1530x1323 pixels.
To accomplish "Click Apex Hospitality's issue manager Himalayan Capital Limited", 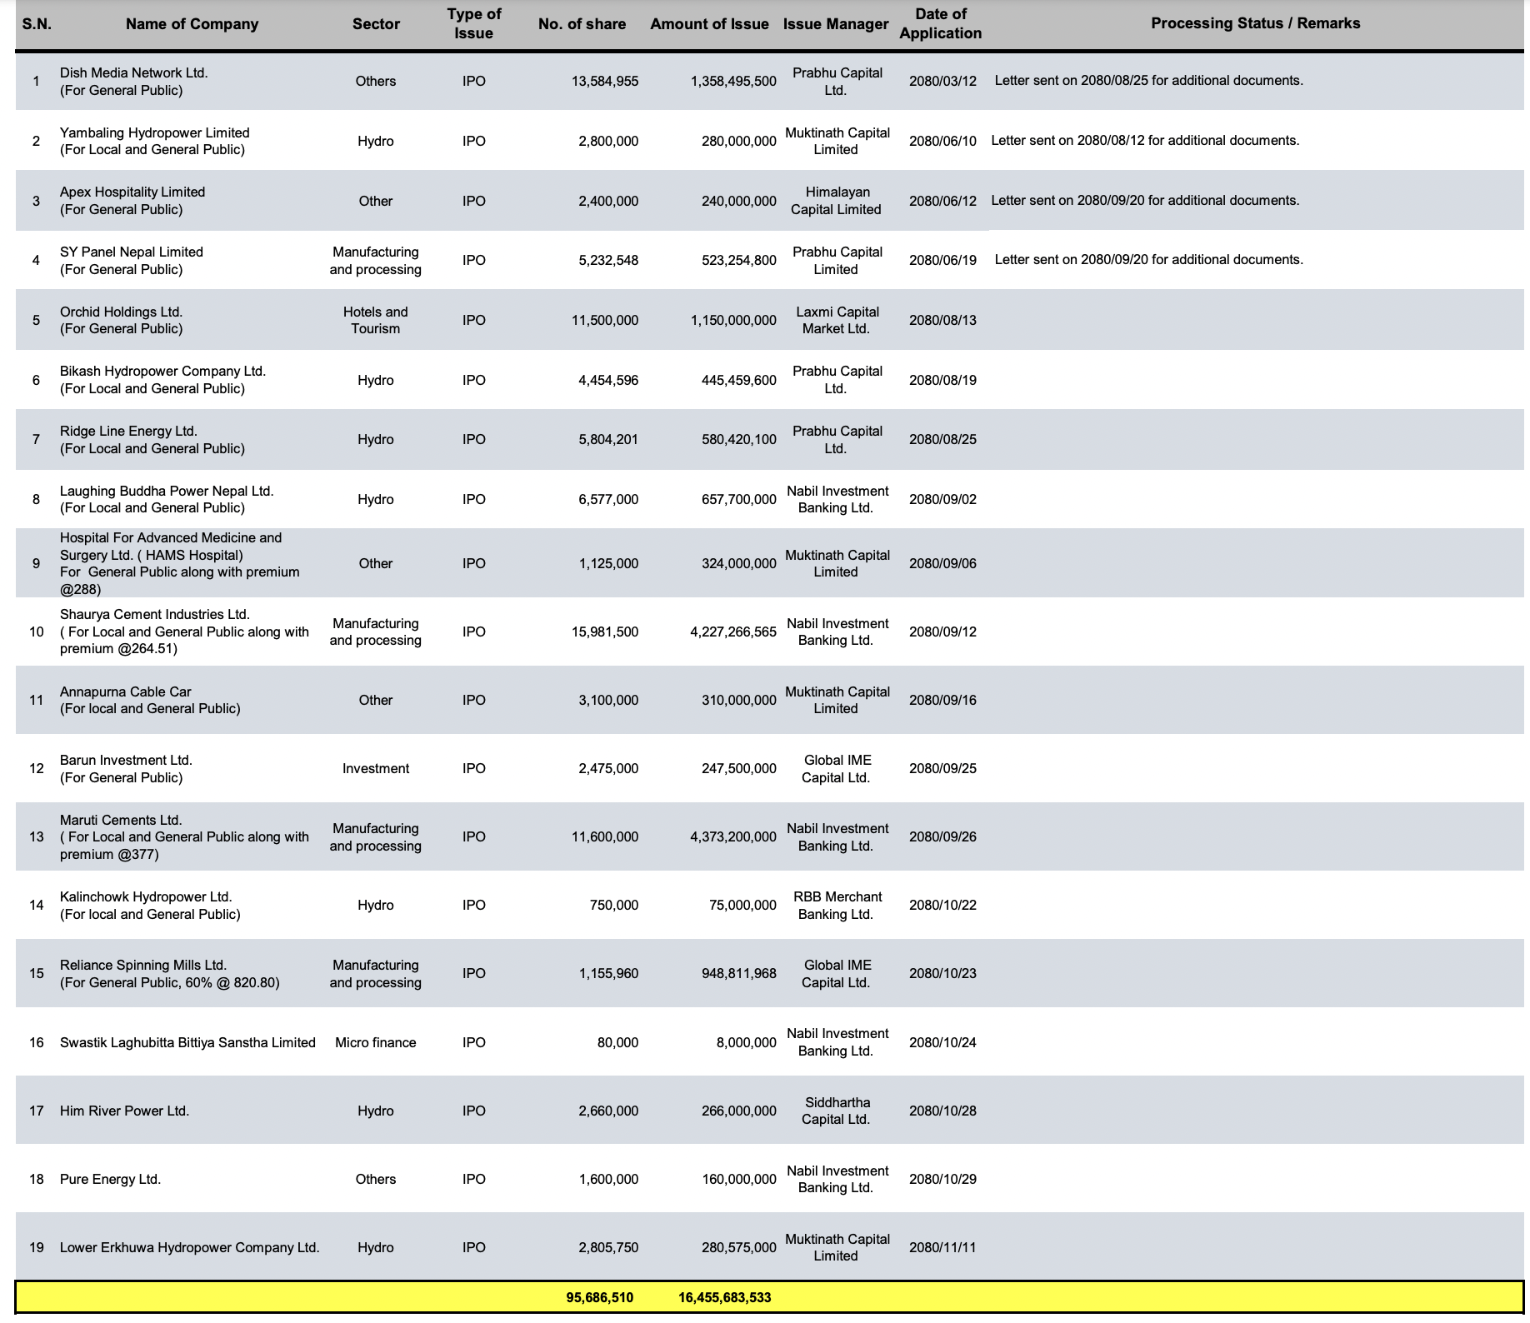I will 837,201.
